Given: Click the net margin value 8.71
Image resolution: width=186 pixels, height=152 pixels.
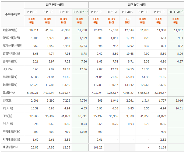Looking at the screenshot, I should (131, 61).
